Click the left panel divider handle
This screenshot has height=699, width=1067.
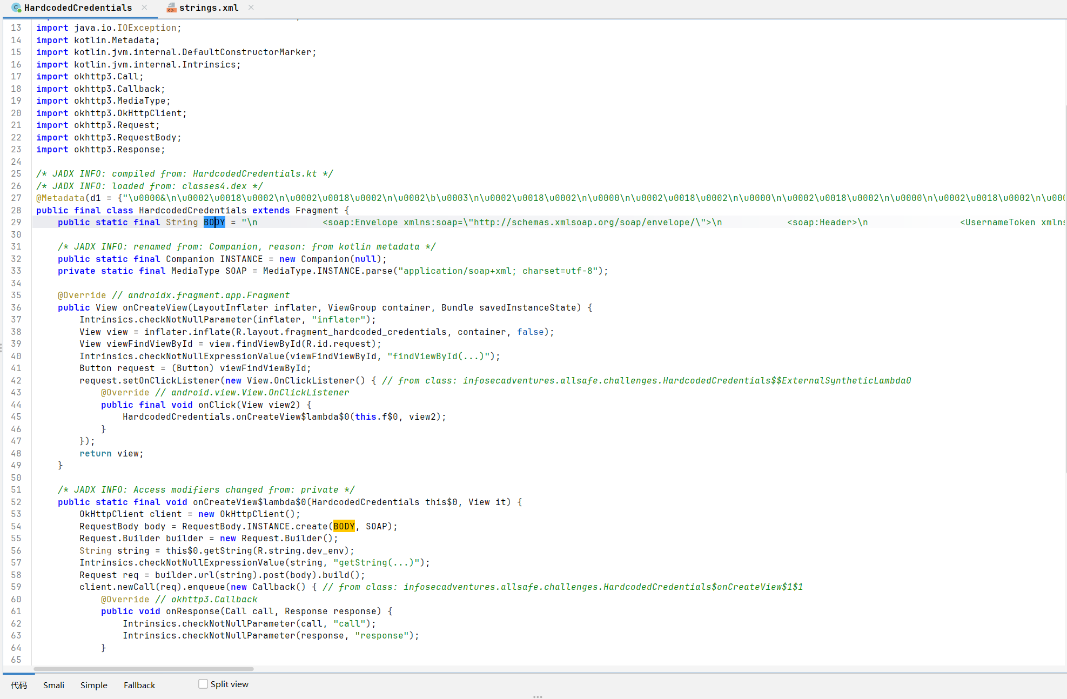(x=1, y=348)
